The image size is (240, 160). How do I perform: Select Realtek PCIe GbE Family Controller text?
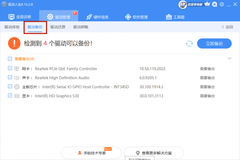66,69
